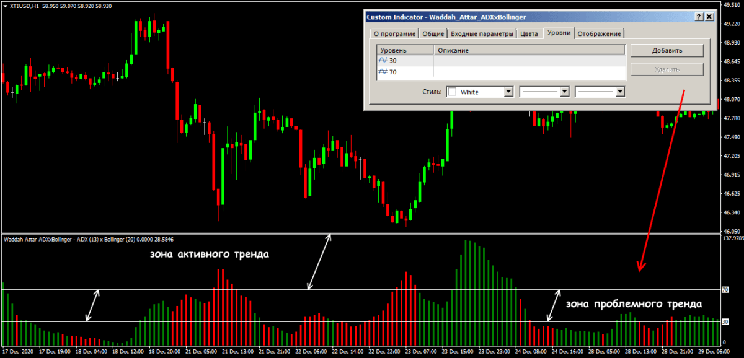
Task: Switch to the Отображение tab
Action: click(599, 34)
